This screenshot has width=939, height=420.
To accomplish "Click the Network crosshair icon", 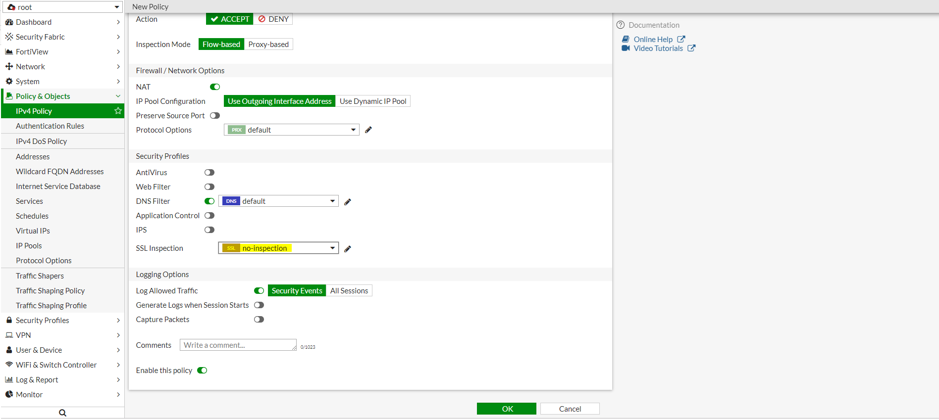I will [x=9, y=67].
